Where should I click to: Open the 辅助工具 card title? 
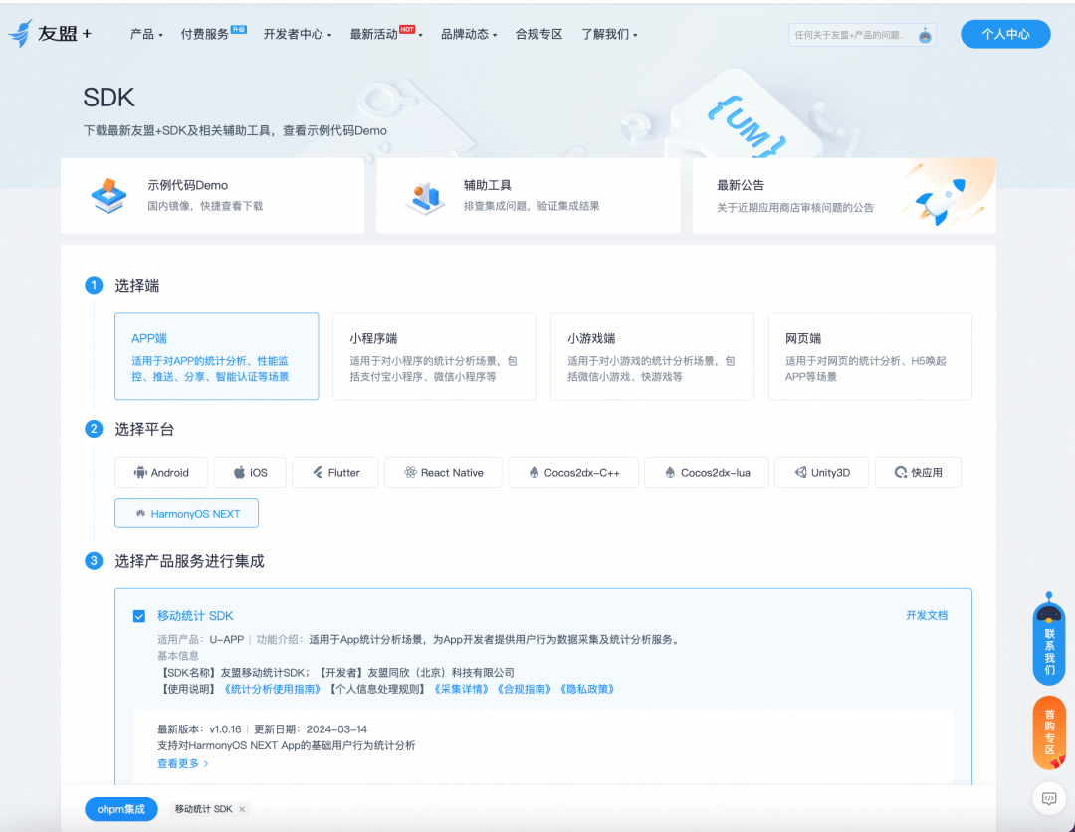[x=488, y=185]
